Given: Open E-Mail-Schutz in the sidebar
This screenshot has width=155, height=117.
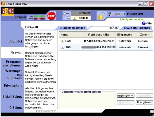Looking at the screenshot, I should pyautogui.click(x=13, y=97).
